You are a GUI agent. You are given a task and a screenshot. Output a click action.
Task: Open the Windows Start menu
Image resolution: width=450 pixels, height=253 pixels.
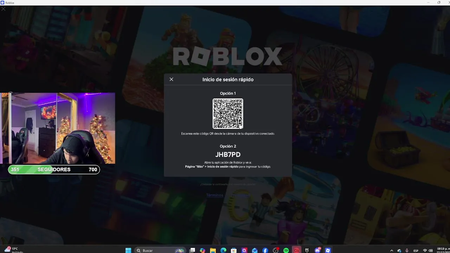click(x=128, y=250)
